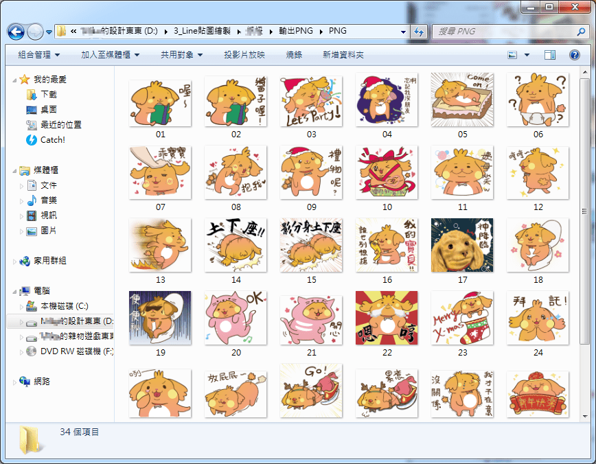Open the recent locations dropdown arrow
This screenshot has height=464, width=596.
pyautogui.click(x=49, y=32)
